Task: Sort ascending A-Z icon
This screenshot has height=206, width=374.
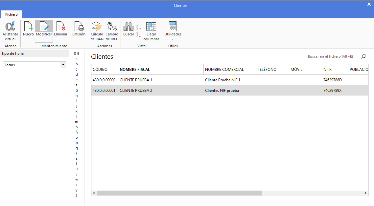Action: 139,27
